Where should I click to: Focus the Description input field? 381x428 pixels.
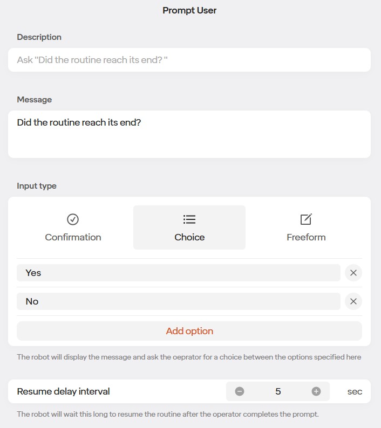pyautogui.click(x=189, y=60)
